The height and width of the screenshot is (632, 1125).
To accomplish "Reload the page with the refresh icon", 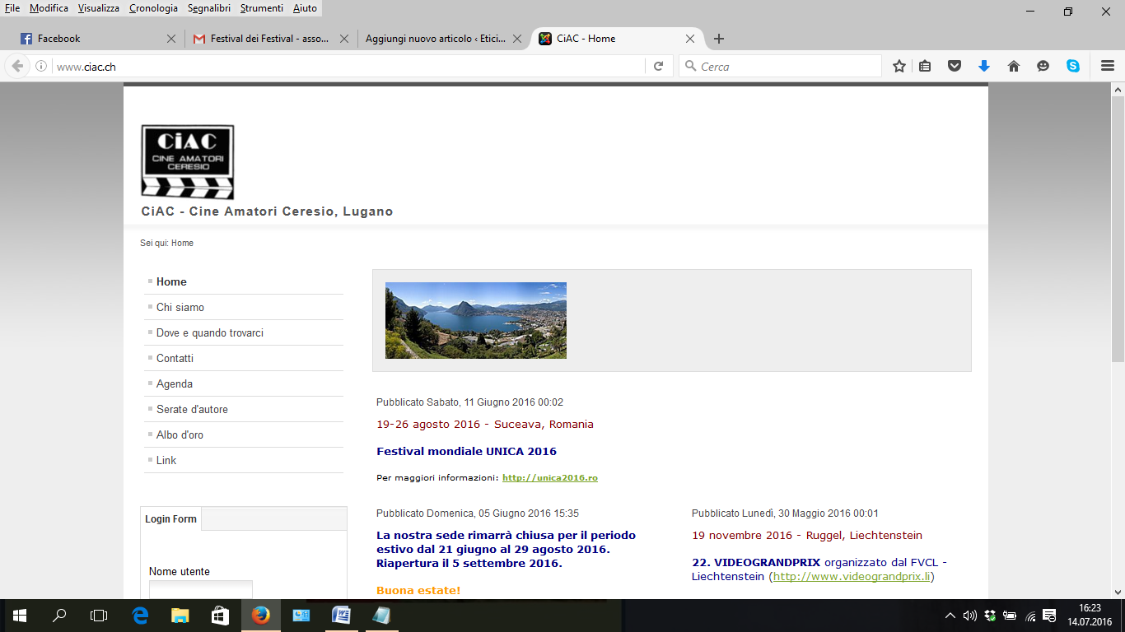I will click(658, 67).
